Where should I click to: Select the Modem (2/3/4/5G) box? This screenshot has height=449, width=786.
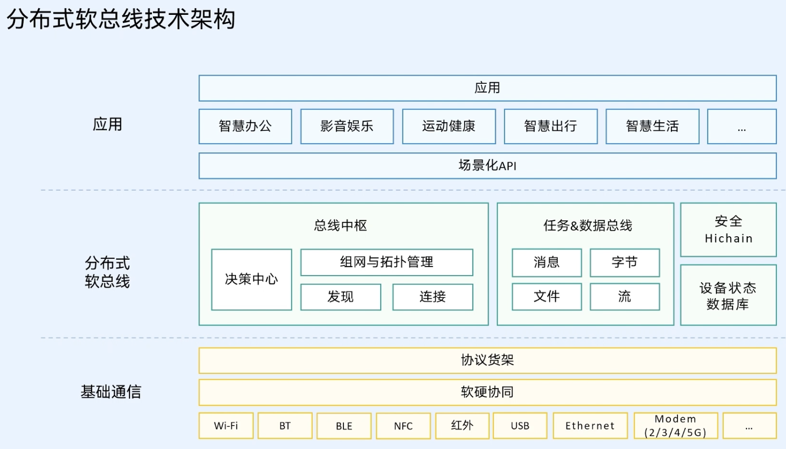click(x=676, y=426)
